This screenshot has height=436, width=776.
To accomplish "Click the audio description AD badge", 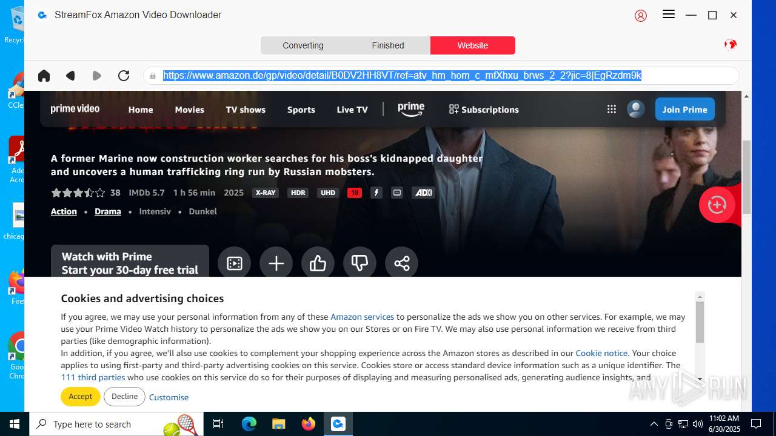I will tap(423, 193).
